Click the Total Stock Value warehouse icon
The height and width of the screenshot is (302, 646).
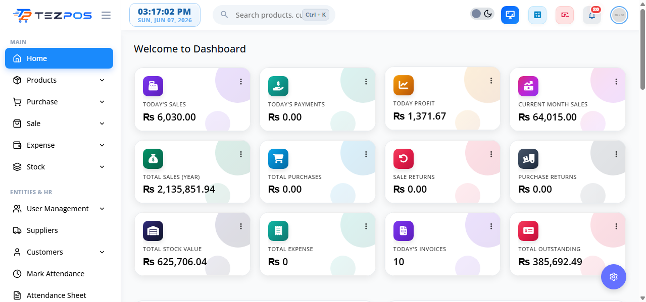pyautogui.click(x=153, y=231)
